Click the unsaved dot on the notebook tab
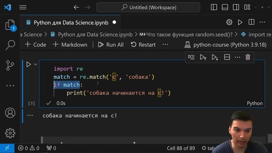The height and width of the screenshot is (153, 272). click(114, 23)
